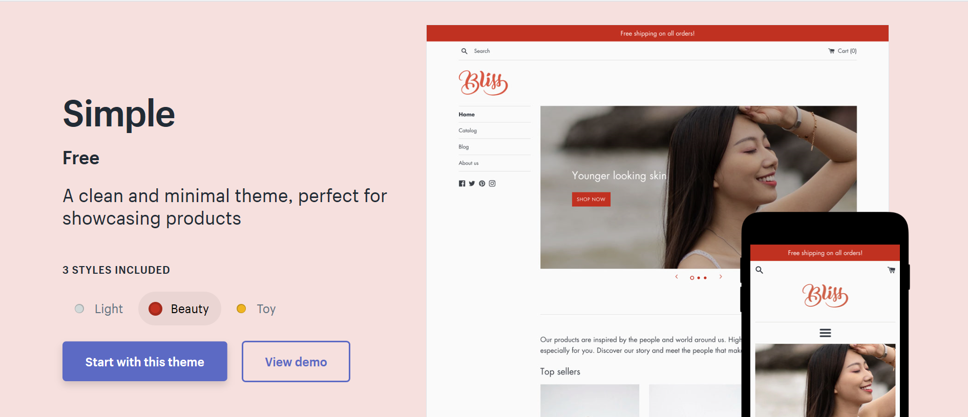Click the Facebook social icon
This screenshot has width=968, height=417.
click(462, 184)
